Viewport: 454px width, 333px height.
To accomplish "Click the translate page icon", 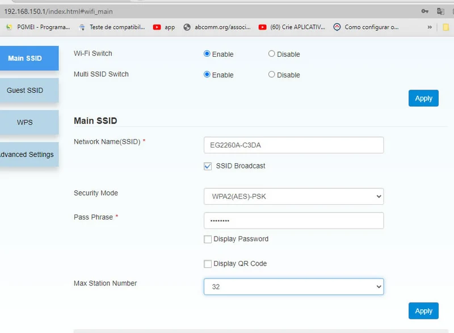I will tap(440, 11).
